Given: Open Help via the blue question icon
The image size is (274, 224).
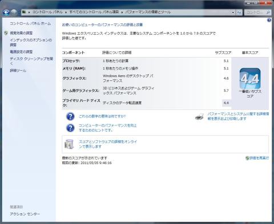Looking at the screenshot, I should (269, 20).
